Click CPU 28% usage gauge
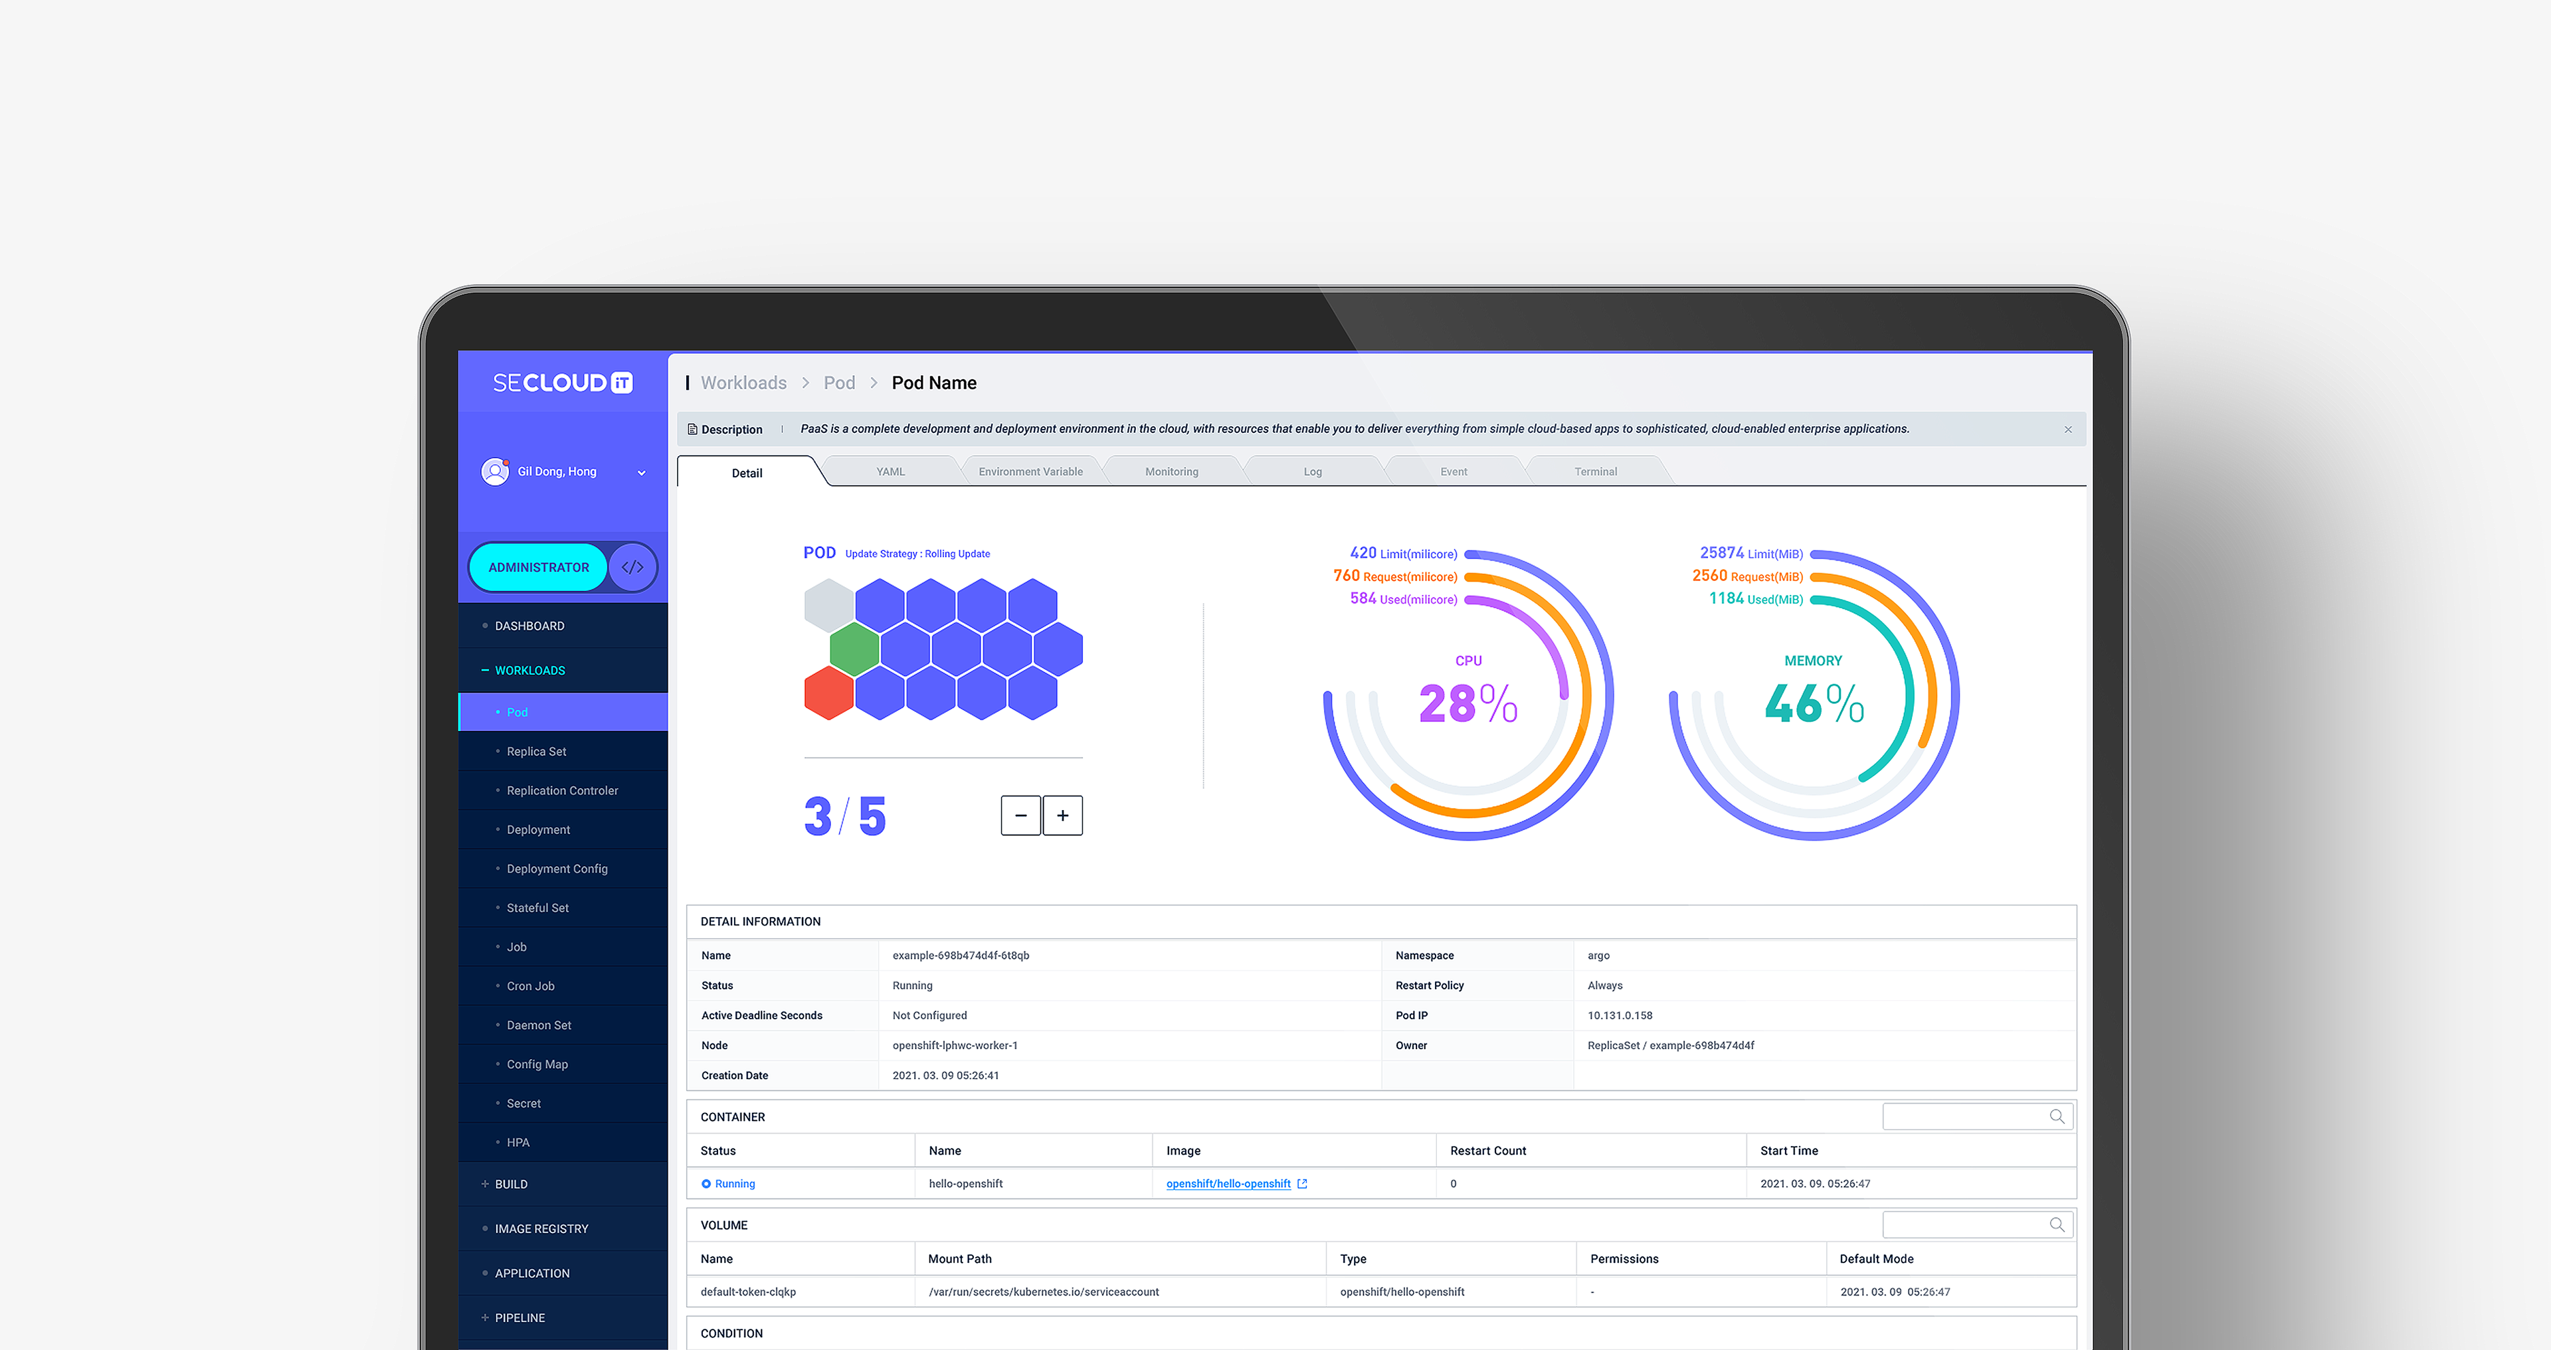The height and width of the screenshot is (1350, 2551). [1469, 695]
